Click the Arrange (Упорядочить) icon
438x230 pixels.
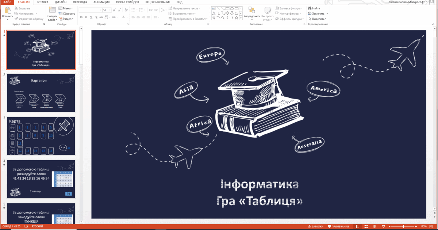[252, 10]
